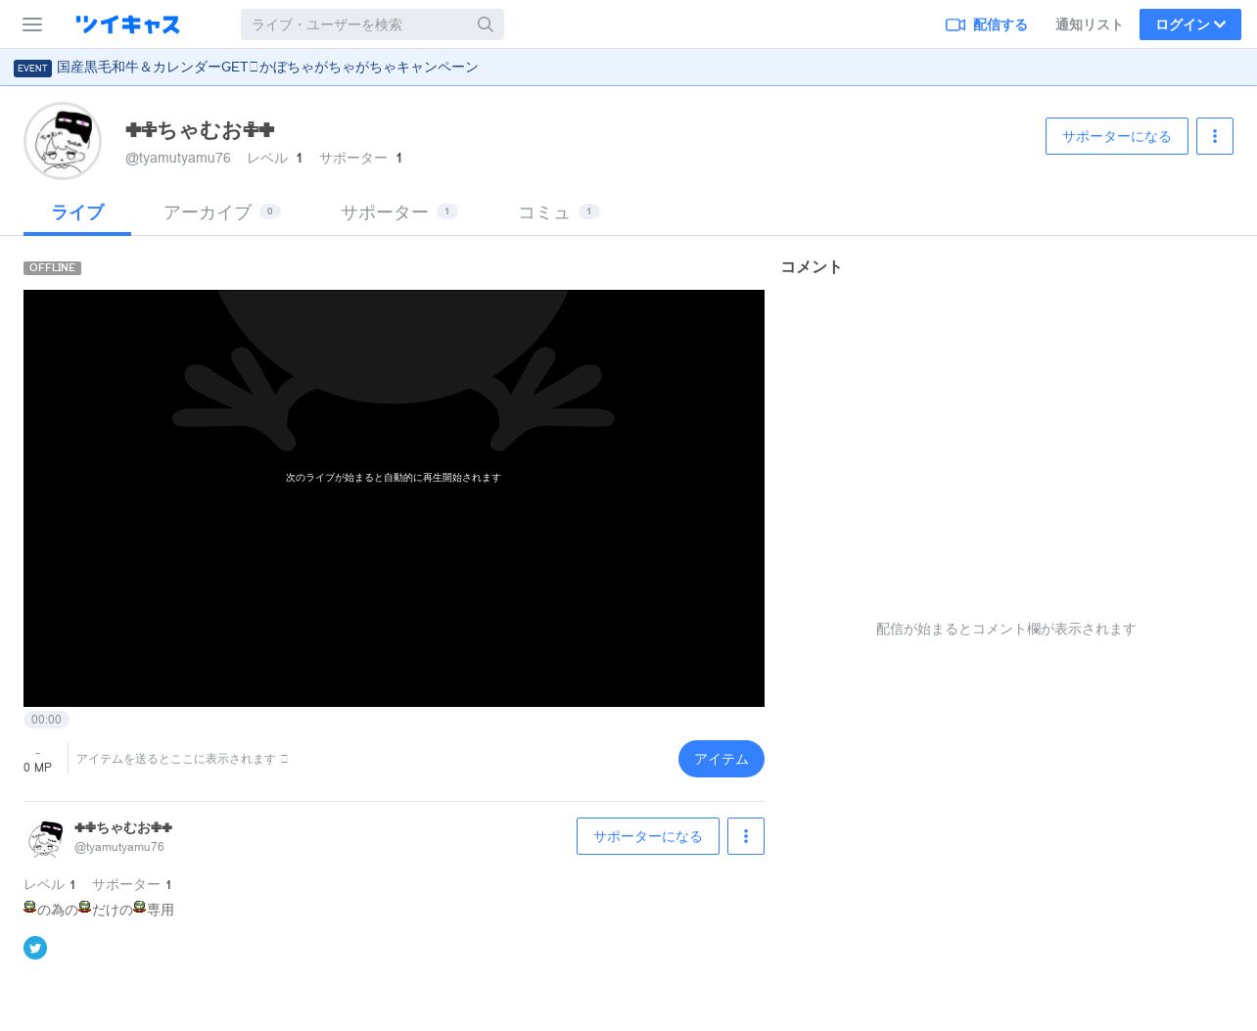
Task: Open the コミュ tab
Action: pyautogui.click(x=559, y=212)
